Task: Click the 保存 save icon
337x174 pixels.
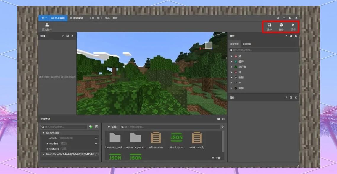Action: tap(269, 25)
